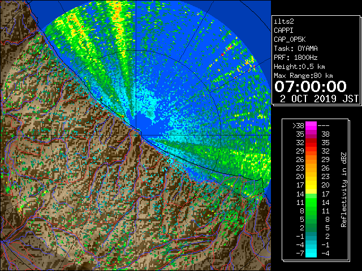Click the bright green legend band beside 11
This screenshot has width=362, height=271.
[311, 203]
